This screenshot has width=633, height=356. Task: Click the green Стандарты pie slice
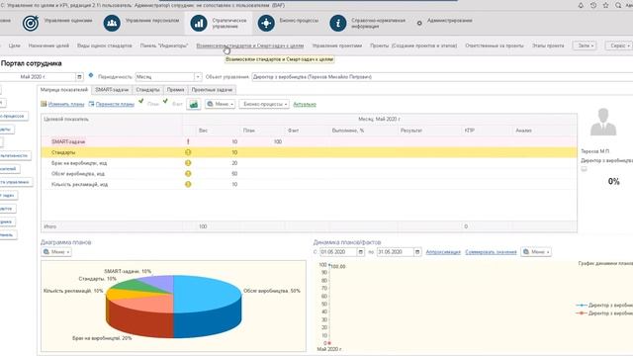coord(139,285)
